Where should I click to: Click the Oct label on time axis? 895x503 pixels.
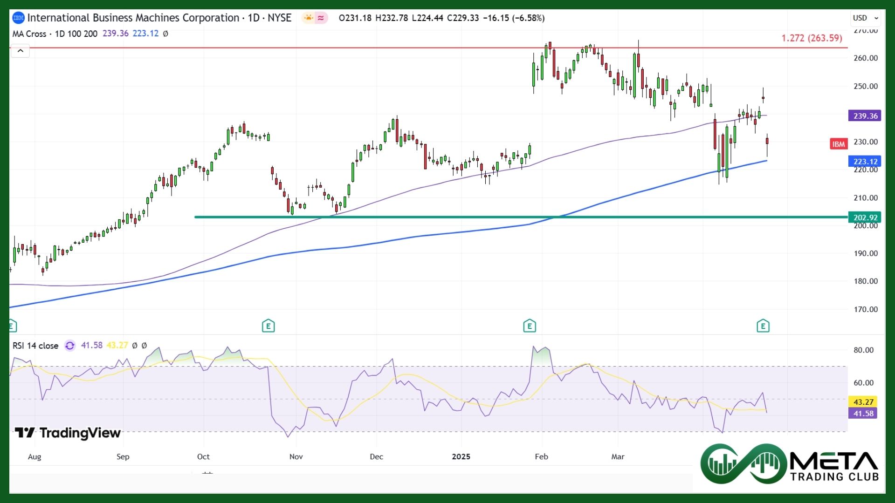203,456
